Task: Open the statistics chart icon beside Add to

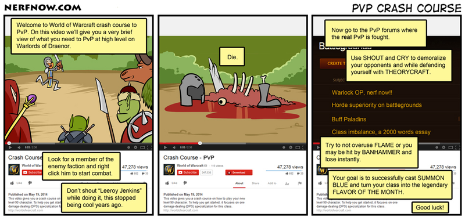Action: [287, 183]
